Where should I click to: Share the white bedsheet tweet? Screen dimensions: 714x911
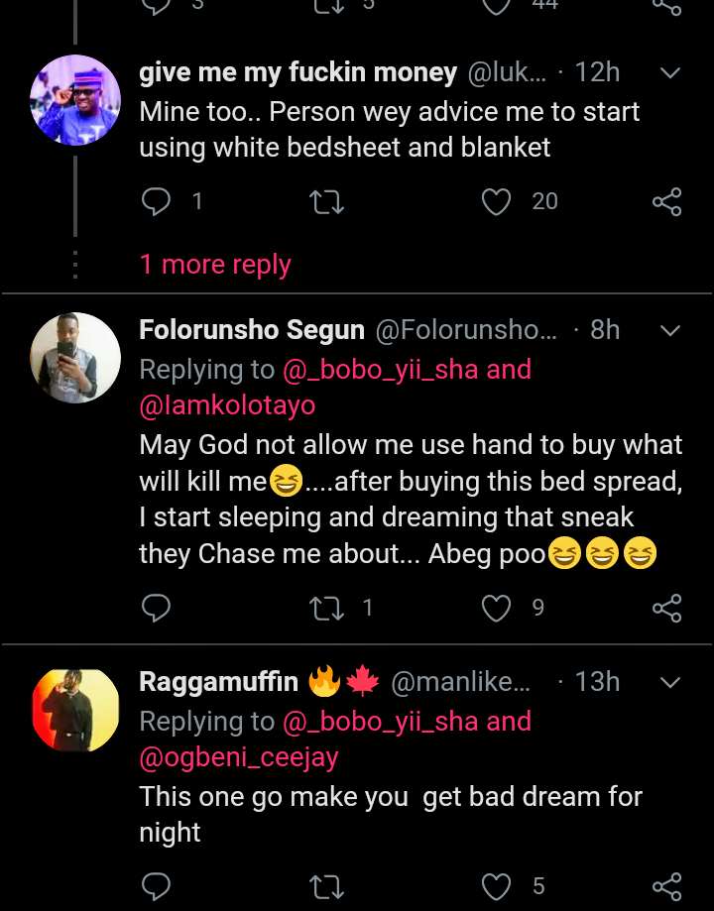point(666,202)
